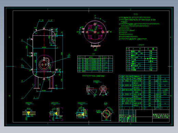Select the third weld detail view
The width and height of the screenshot is (178, 133).
coord(82,113)
